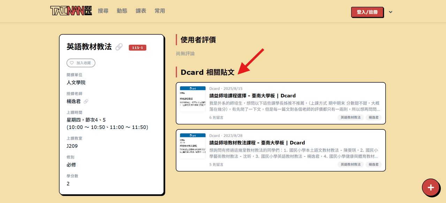
Task: Open Dcard post 請益師培課程選擇 title
Action: (x=252, y=96)
